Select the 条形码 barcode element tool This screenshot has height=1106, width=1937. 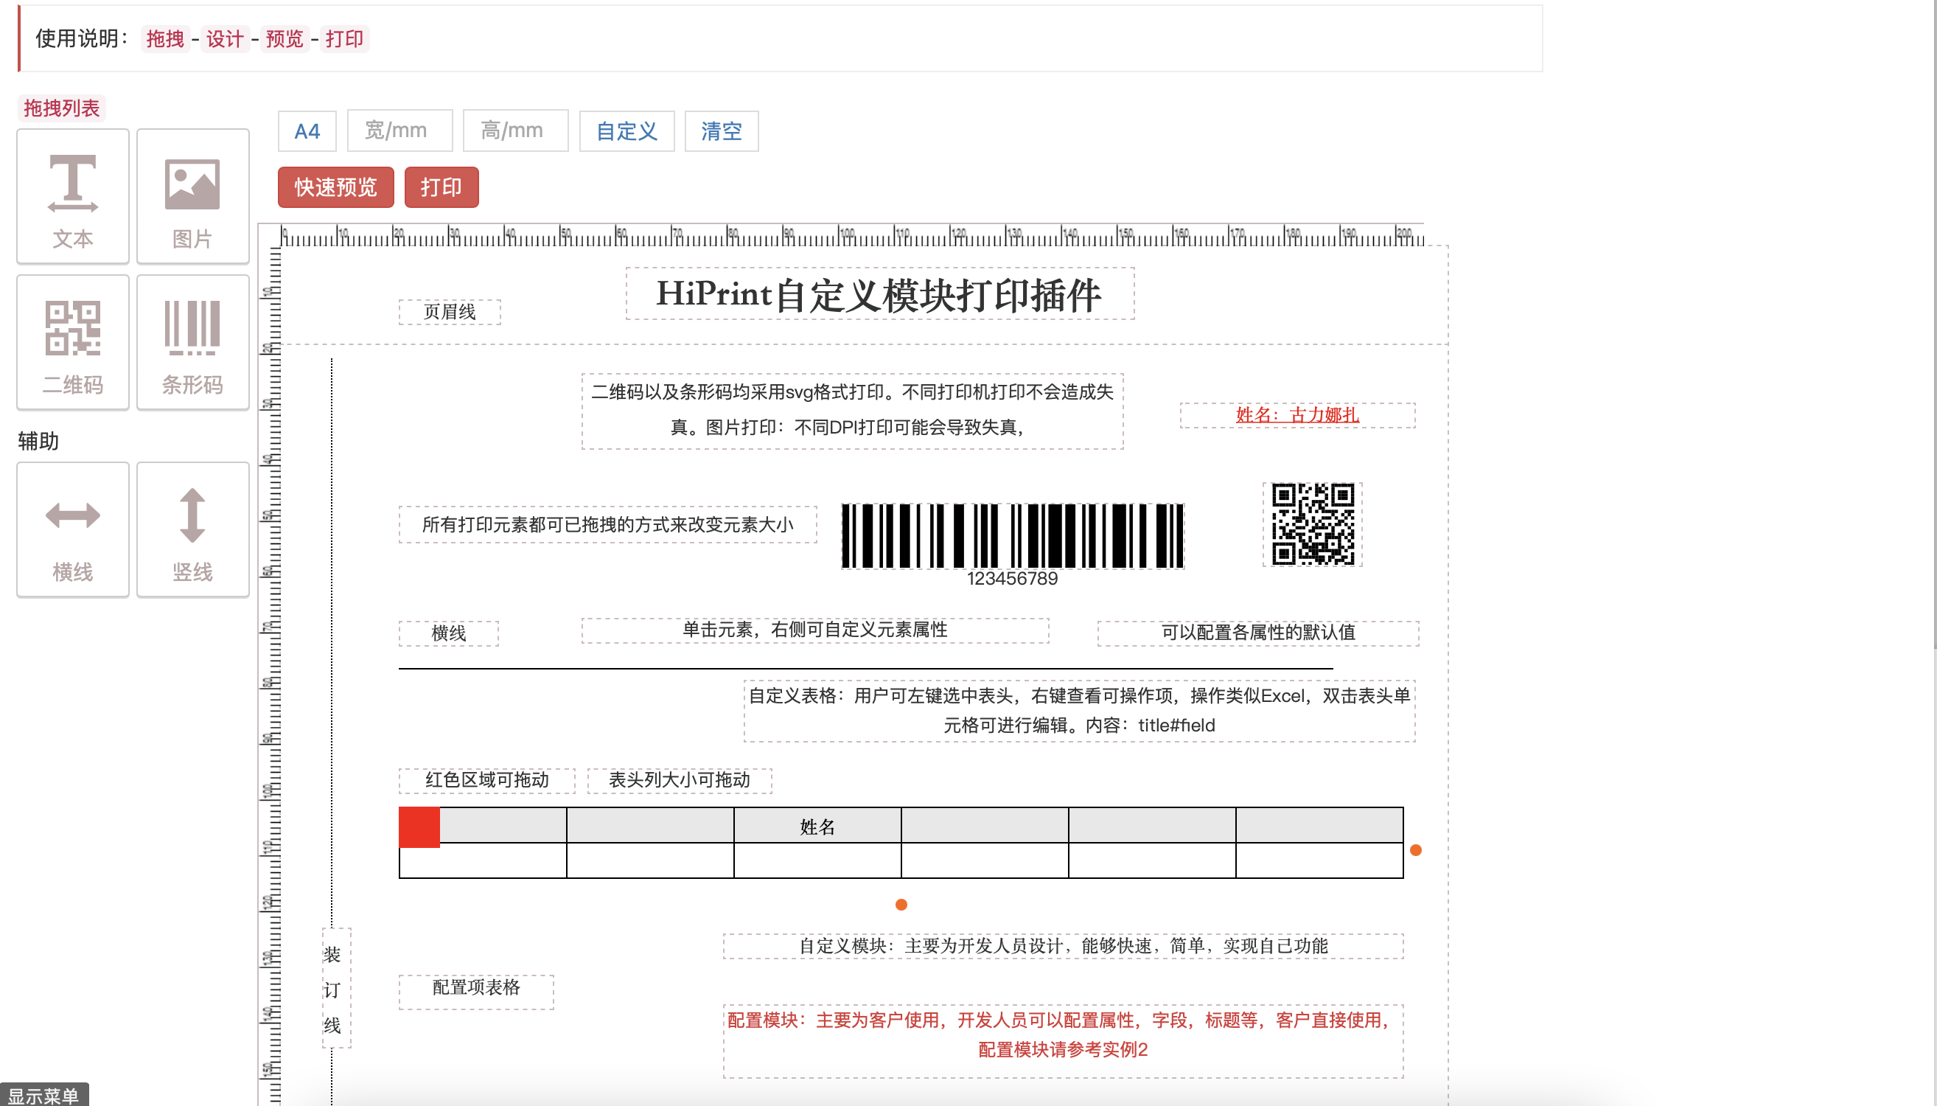coord(193,343)
